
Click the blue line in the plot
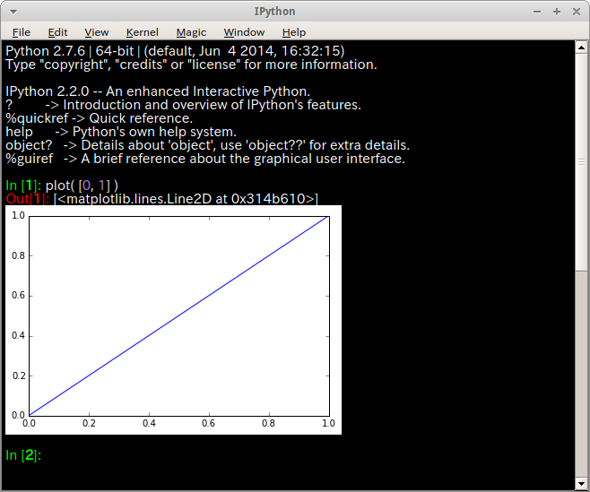[x=179, y=316]
